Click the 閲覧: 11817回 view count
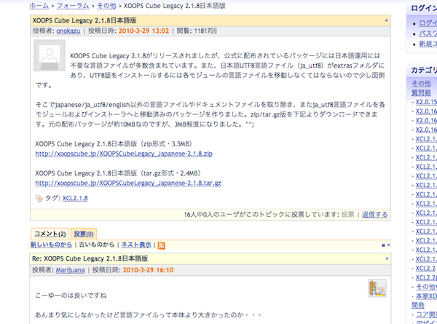437x324 pixels. pos(197,31)
